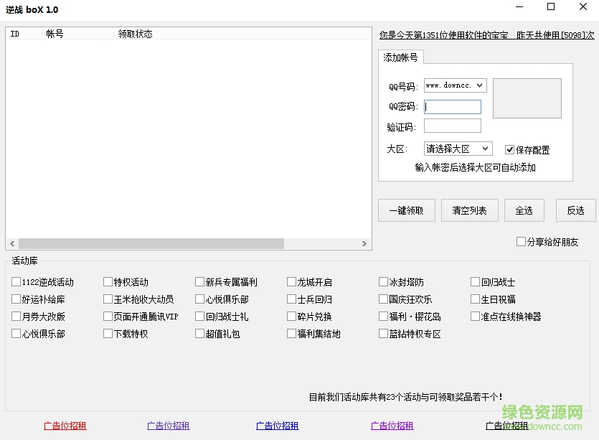Expand the QQ号码 combo box
Image resolution: width=599 pixels, height=440 pixels.
[481, 85]
